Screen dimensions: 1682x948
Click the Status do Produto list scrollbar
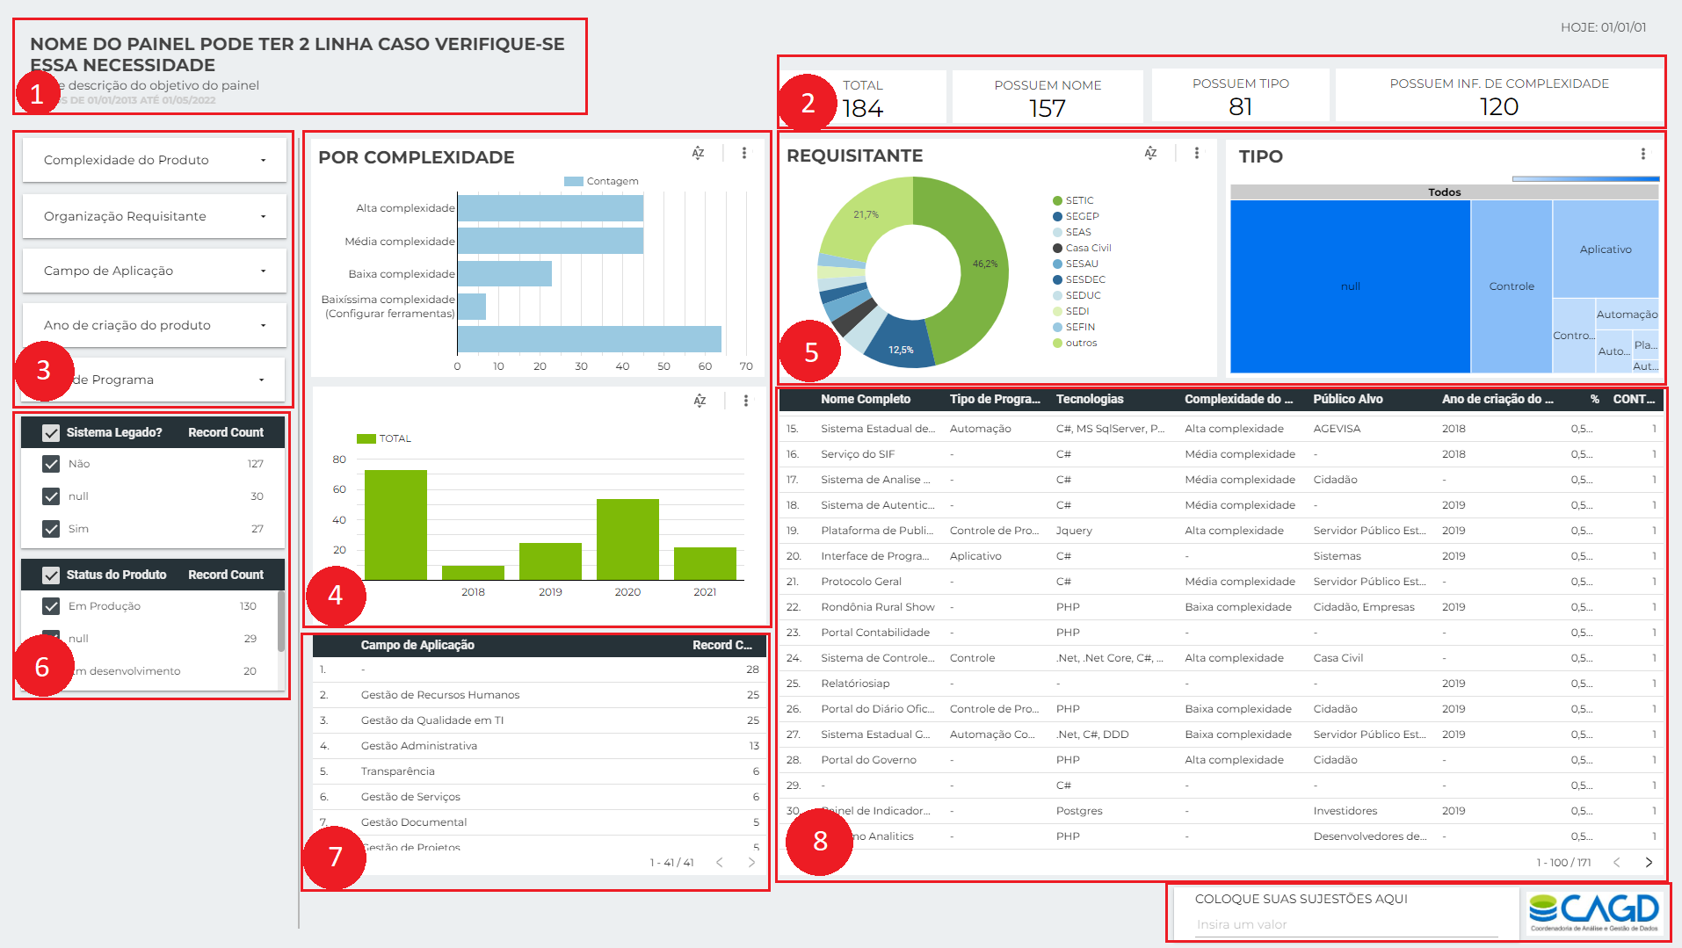(281, 621)
